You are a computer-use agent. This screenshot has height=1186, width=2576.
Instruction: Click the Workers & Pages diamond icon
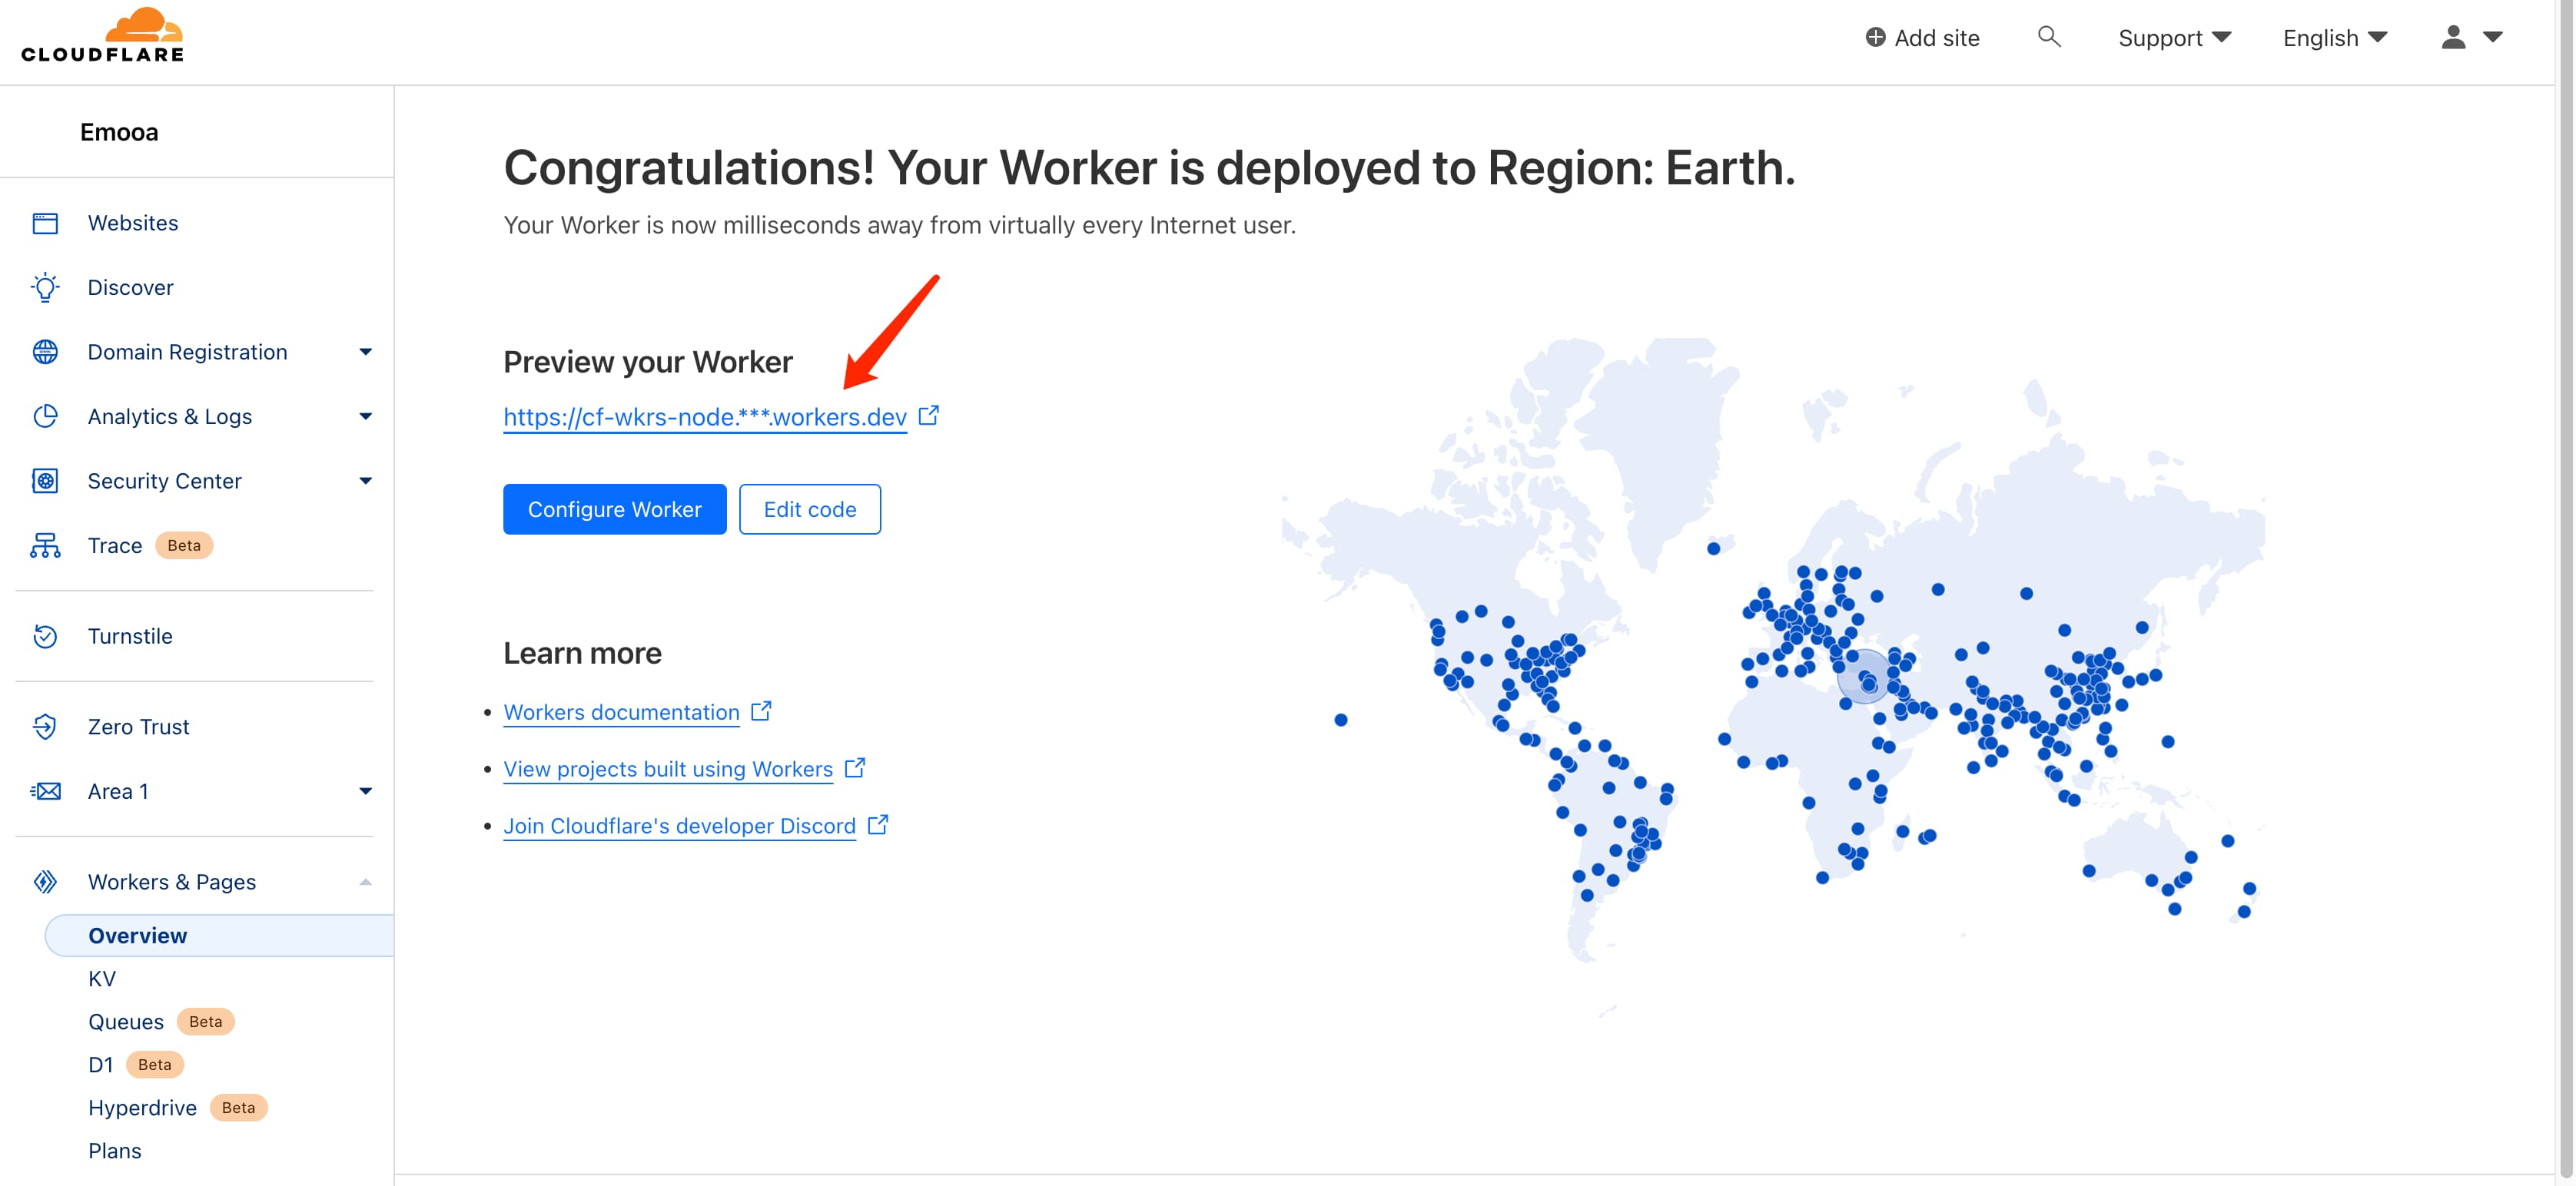tap(45, 883)
